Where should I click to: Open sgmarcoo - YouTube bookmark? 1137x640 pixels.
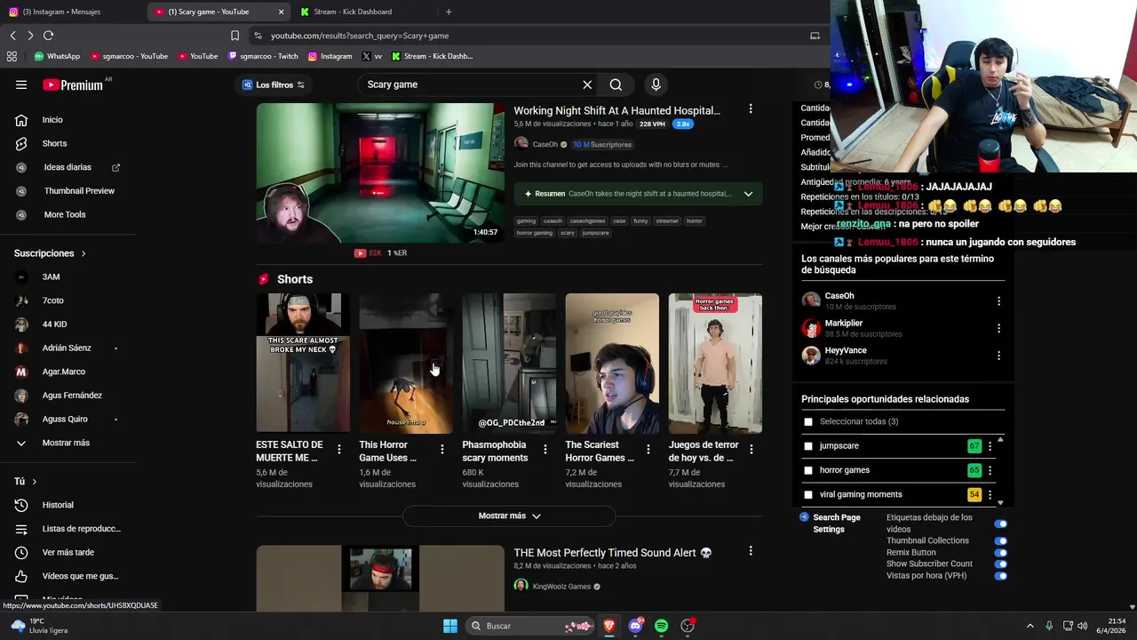coord(129,56)
